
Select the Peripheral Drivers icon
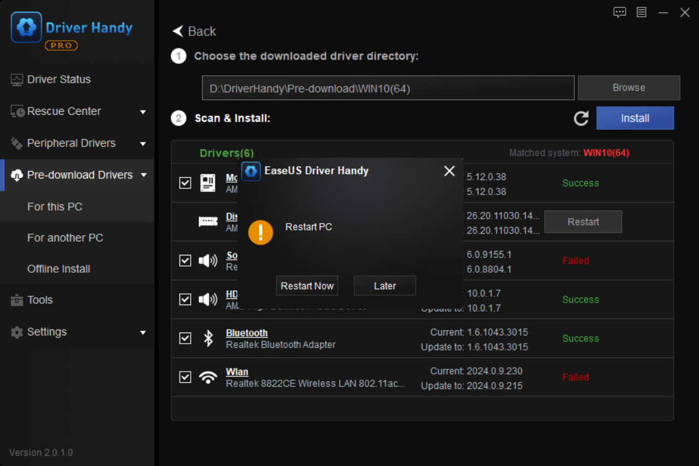click(16, 143)
